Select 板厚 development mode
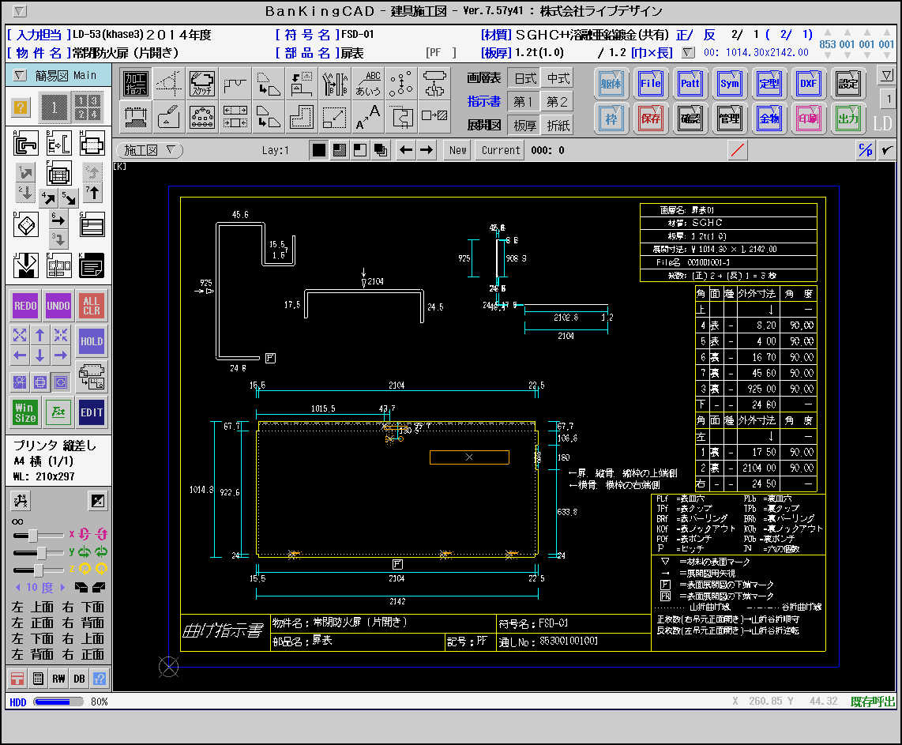The height and width of the screenshot is (745, 902). (x=524, y=125)
